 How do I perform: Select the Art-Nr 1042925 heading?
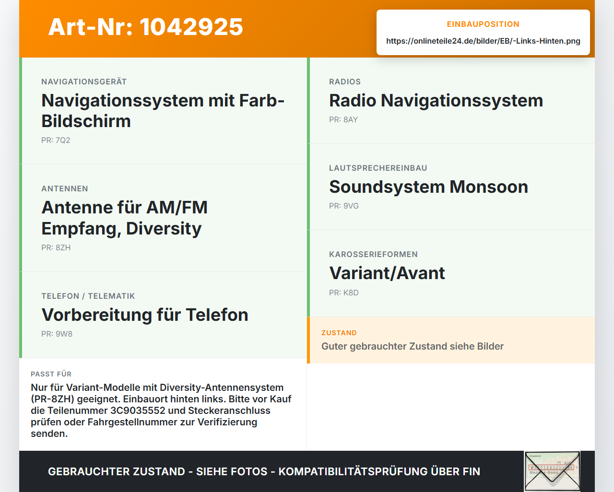click(146, 27)
